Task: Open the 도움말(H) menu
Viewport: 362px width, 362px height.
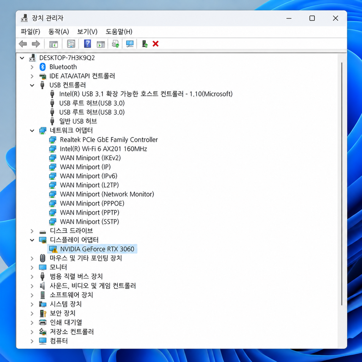Action: point(119,31)
